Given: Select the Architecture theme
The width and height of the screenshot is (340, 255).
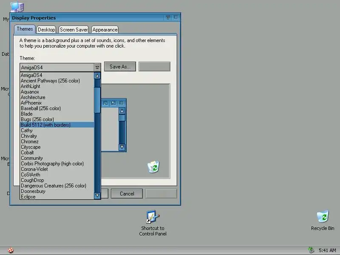Looking at the screenshot, I should click(x=57, y=97).
